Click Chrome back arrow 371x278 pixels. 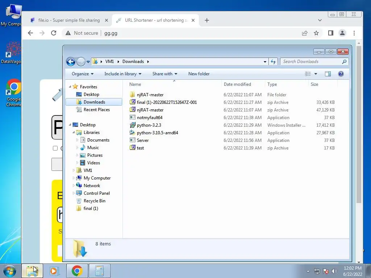(x=30, y=33)
